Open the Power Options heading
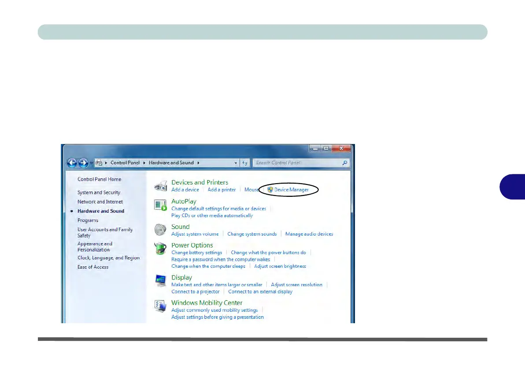This screenshot has height=369, width=525. 192,245
